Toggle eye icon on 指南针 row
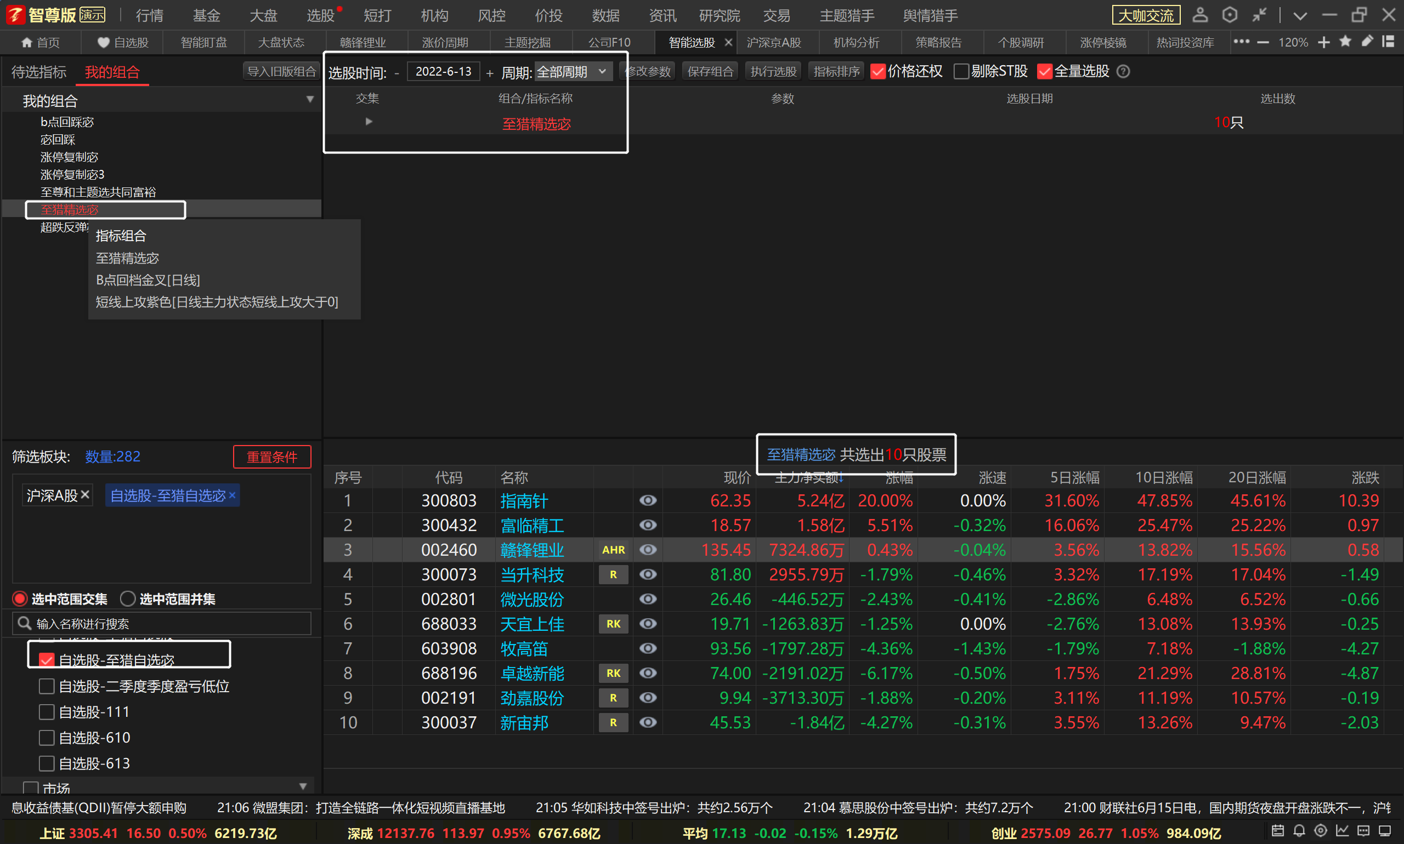This screenshot has height=844, width=1404. 648,500
